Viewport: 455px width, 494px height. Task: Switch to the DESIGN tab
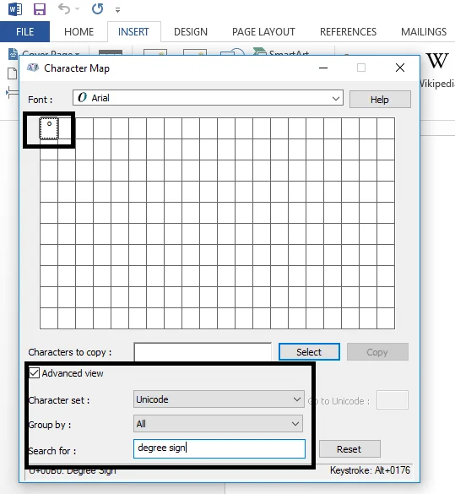(x=191, y=32)
